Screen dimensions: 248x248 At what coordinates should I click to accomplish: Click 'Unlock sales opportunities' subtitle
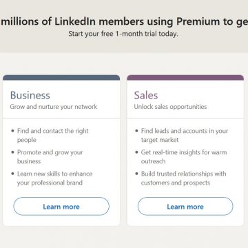coord(170,107)
